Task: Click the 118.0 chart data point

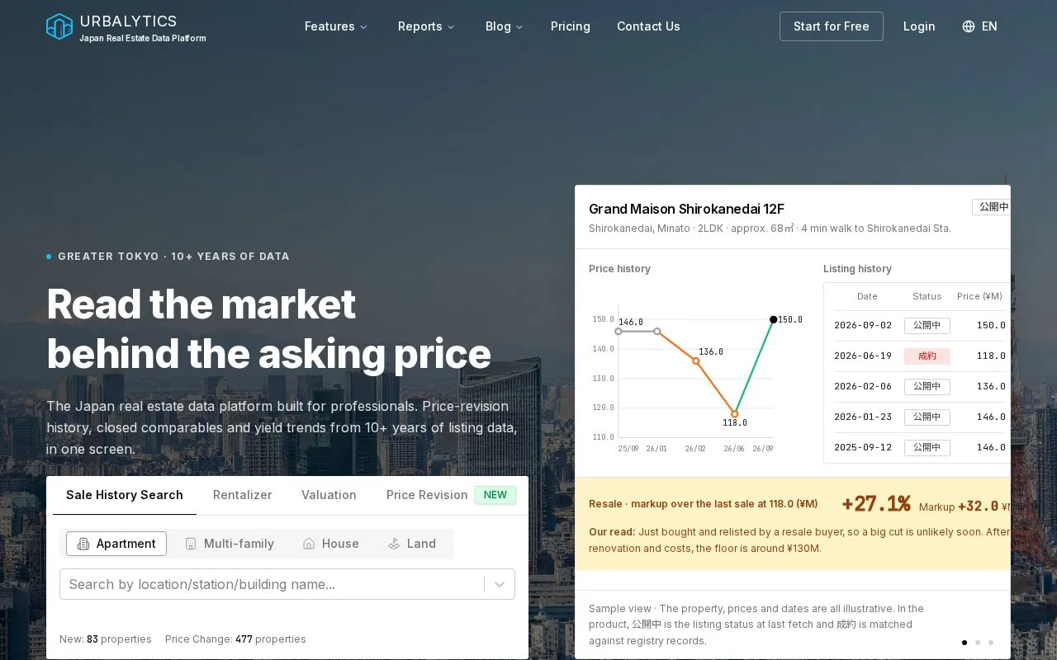Action: tap(734, 414)
